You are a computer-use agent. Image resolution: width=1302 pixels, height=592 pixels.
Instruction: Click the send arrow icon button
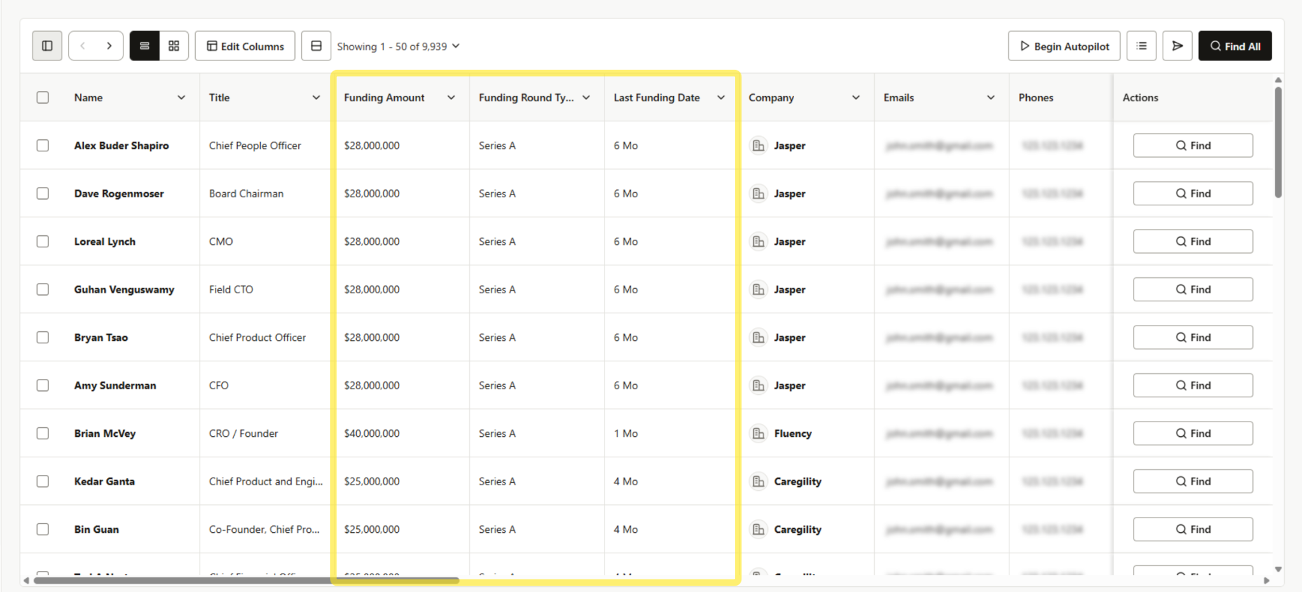click(x=1177, y=46)
